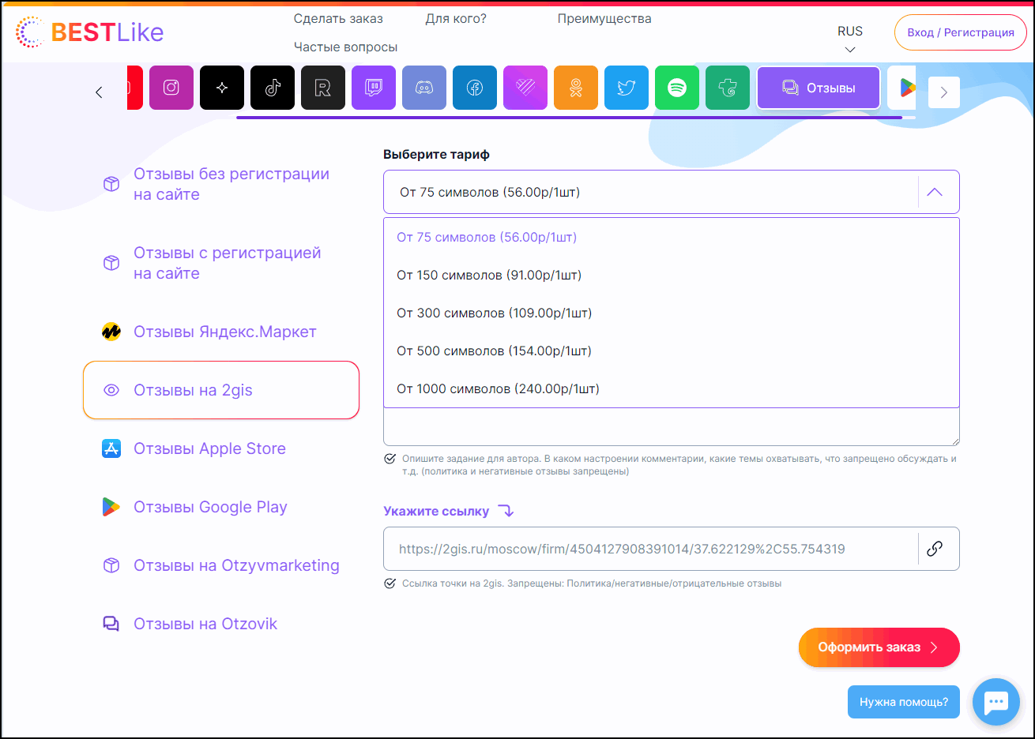
Task: Choose option От 300 символов (109.00р/1шт)
Action: (x=672, y=313)
